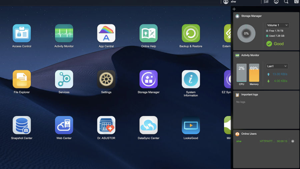
Task: Click the search magnifier in top bar
Action: pos(286,2)
